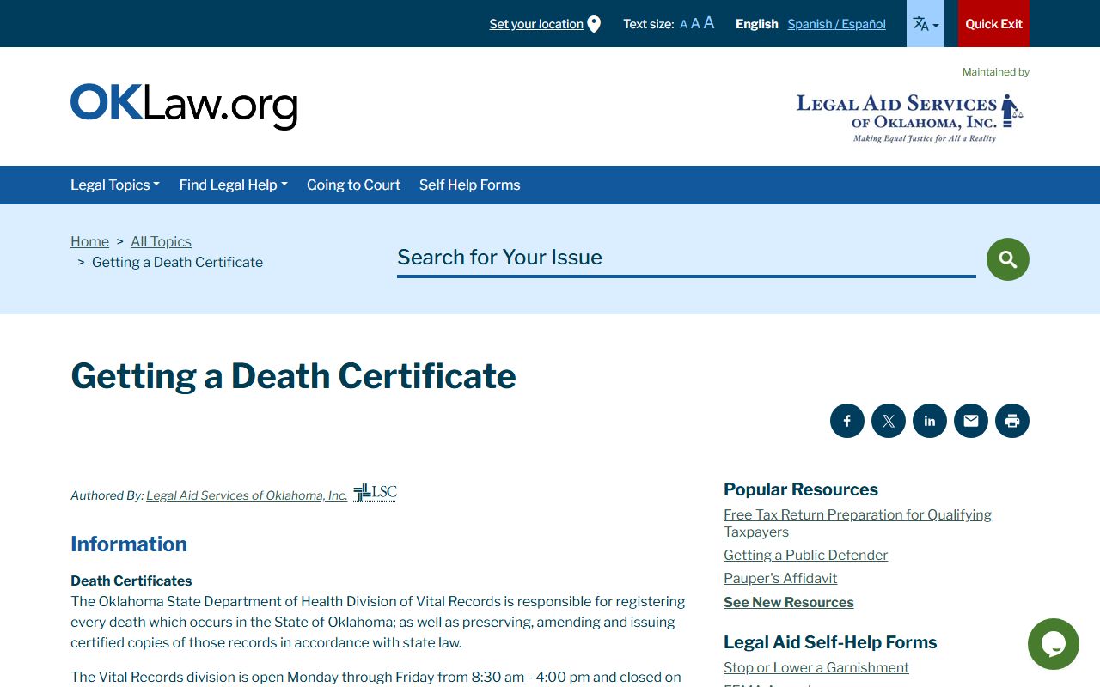1100x687 pixels.
Task: Open Legal Aid Services of Oklahoma logo
Action: [x=909, y=118]
